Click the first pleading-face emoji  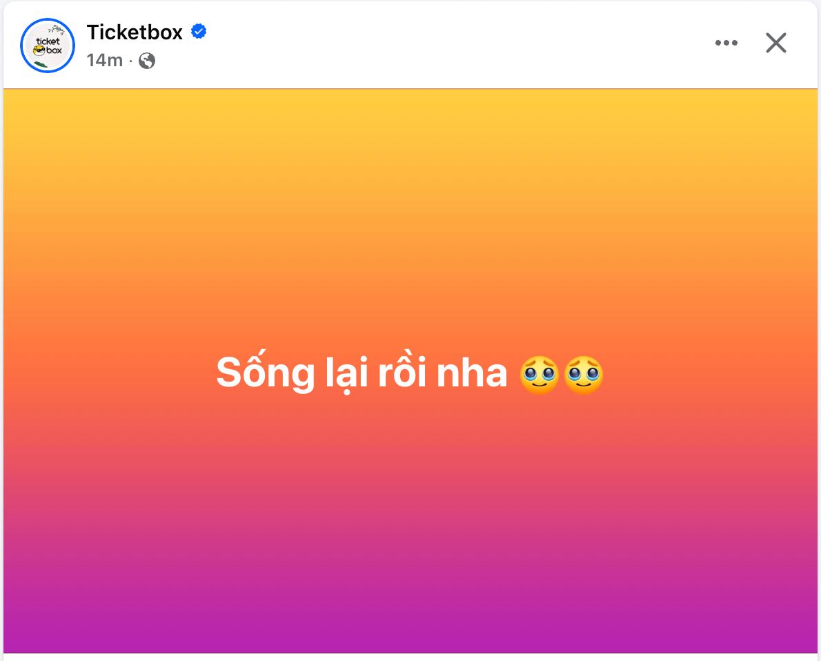coord(539,375)
